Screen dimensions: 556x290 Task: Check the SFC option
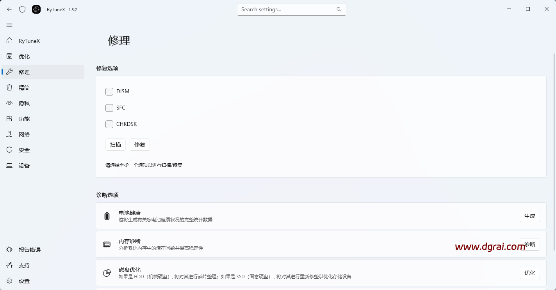pos(109,108)
